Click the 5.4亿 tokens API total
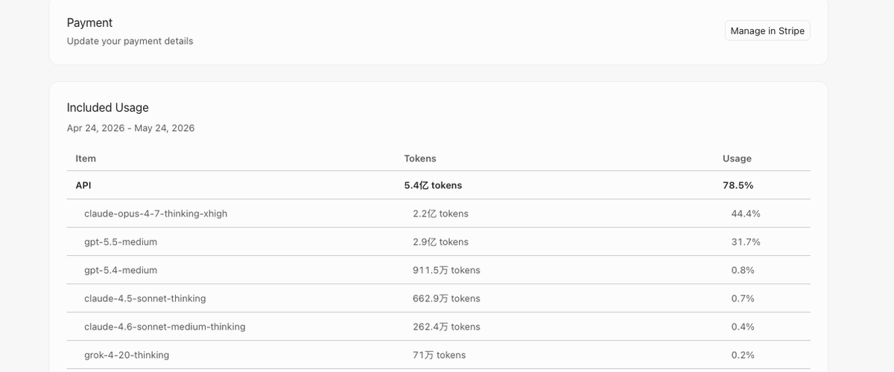The width and height of the screenshot is (894, 372). coord(433,185)
